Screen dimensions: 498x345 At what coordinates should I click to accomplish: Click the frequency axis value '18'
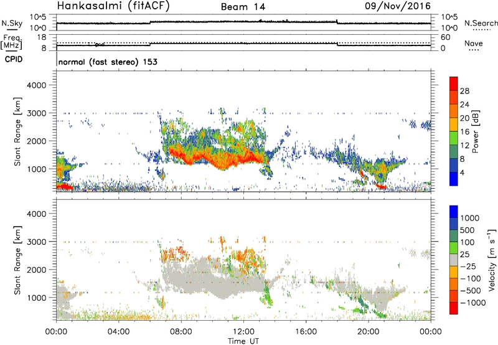tap(42, 37)
